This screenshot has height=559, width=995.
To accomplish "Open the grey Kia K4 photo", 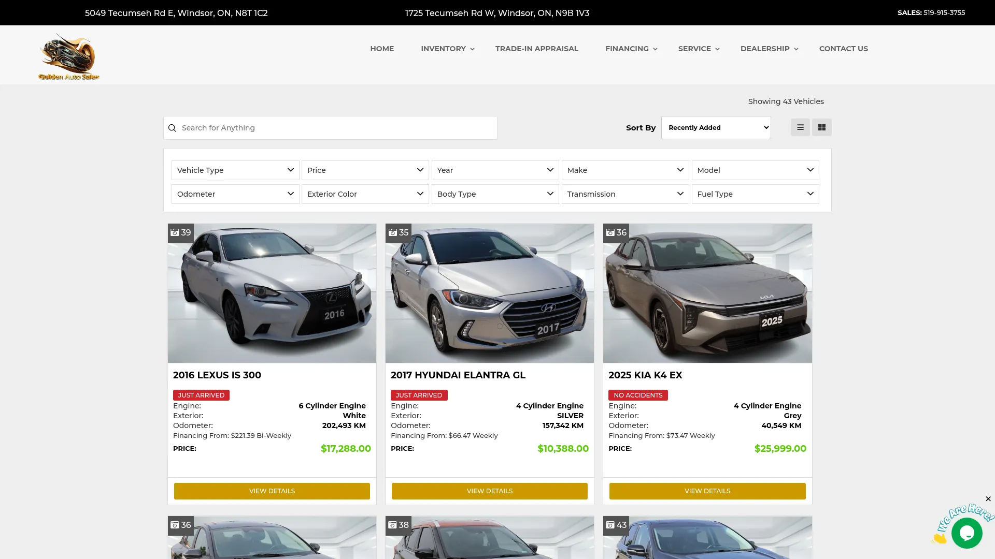I will tap(707, 293).
